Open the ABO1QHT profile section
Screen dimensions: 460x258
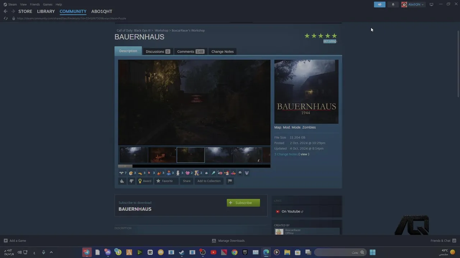[x=102, y=11]
